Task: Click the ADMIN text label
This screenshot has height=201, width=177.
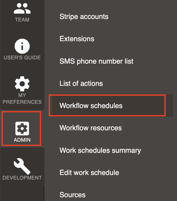Action: point(22,140)
